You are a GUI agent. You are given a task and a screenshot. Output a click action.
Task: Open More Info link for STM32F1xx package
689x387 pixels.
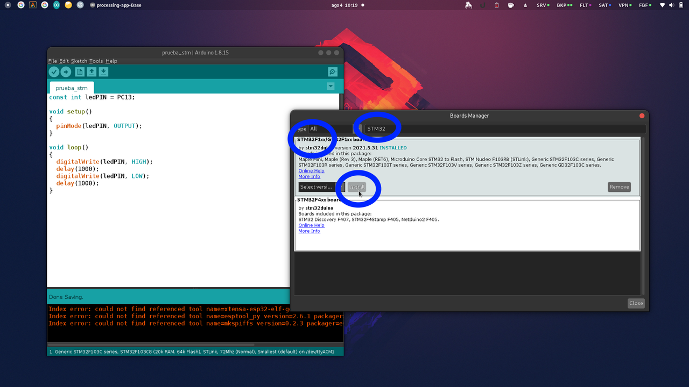pyautogui.click(x=309, y=176)
